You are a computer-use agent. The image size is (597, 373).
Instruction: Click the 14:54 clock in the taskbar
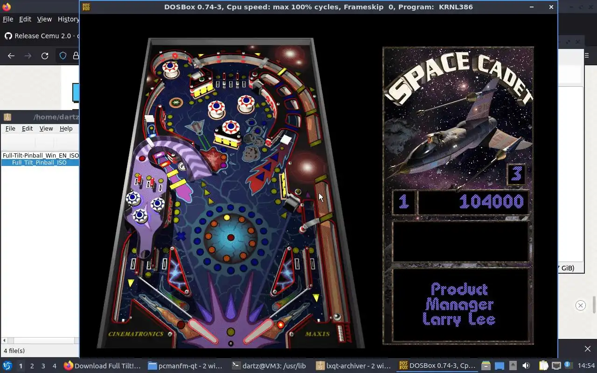tap(586, 366)
